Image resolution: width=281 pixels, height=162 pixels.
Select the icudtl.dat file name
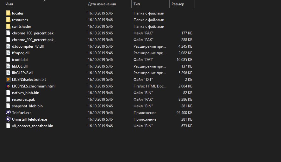coord(20,60)
